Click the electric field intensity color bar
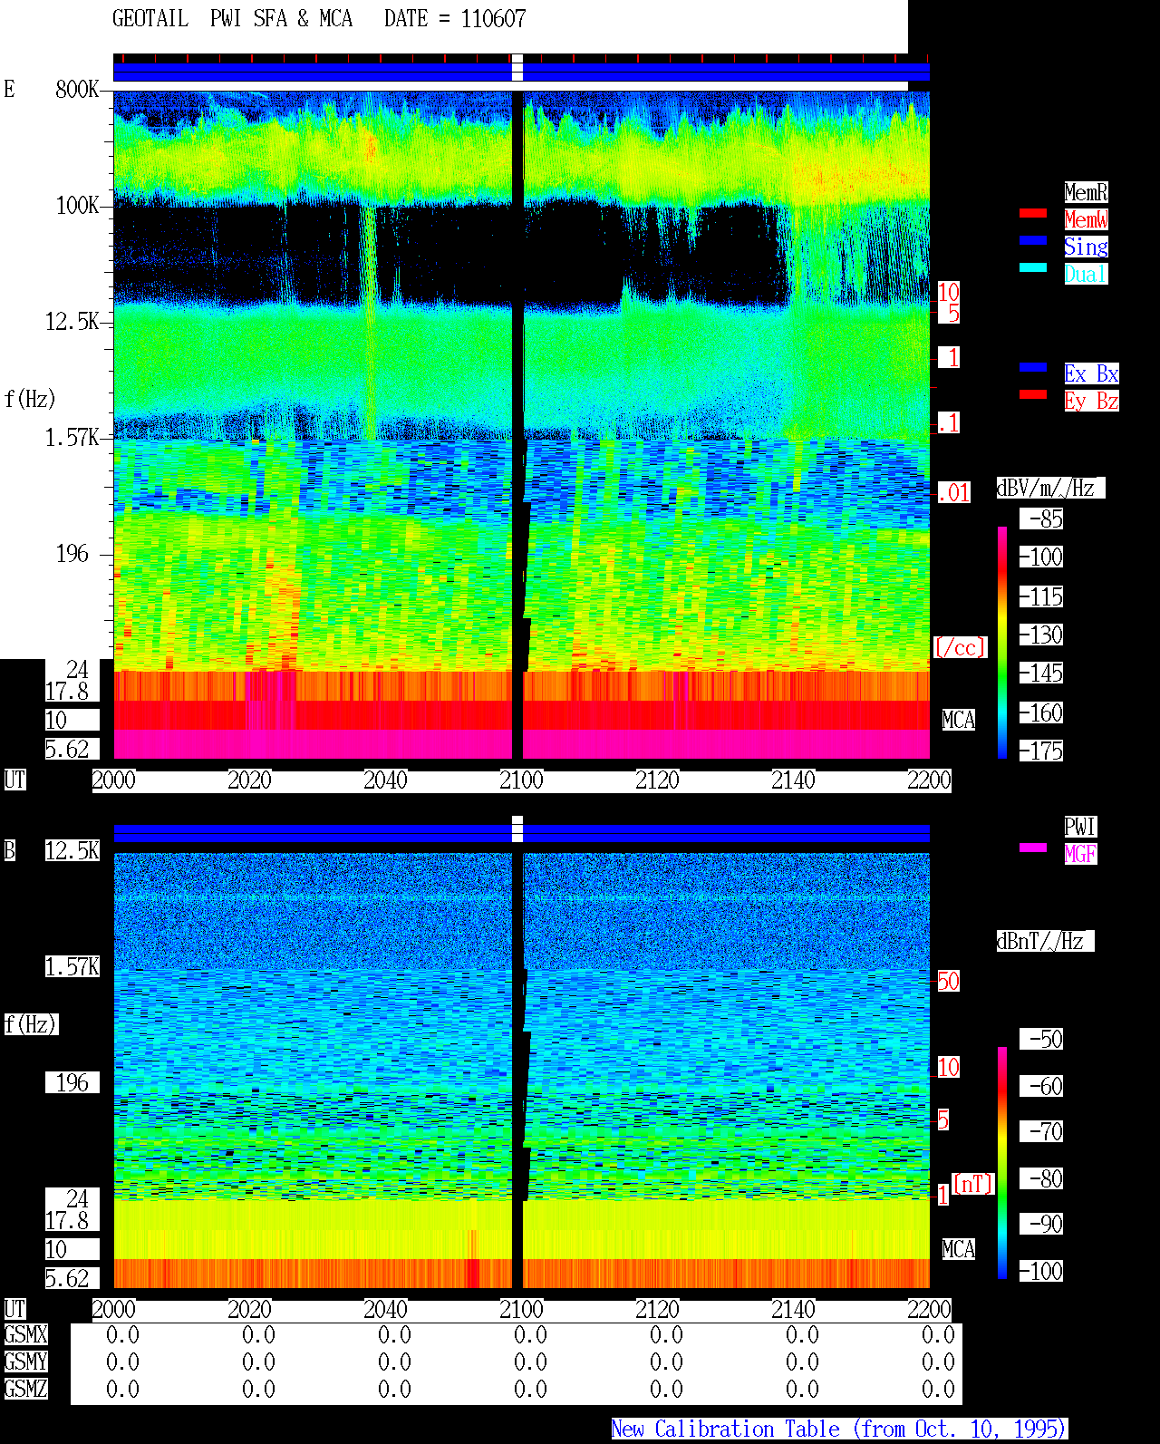This screenshot has width=1160, height=1444. (x=1002, y=642)
